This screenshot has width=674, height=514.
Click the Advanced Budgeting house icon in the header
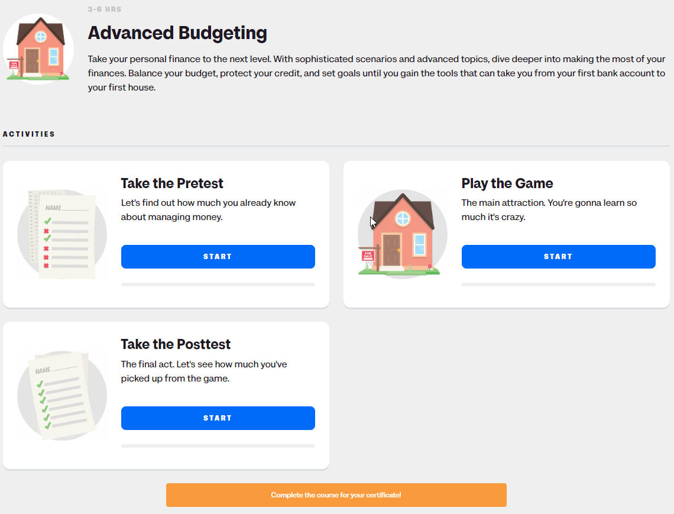(38, 49)
